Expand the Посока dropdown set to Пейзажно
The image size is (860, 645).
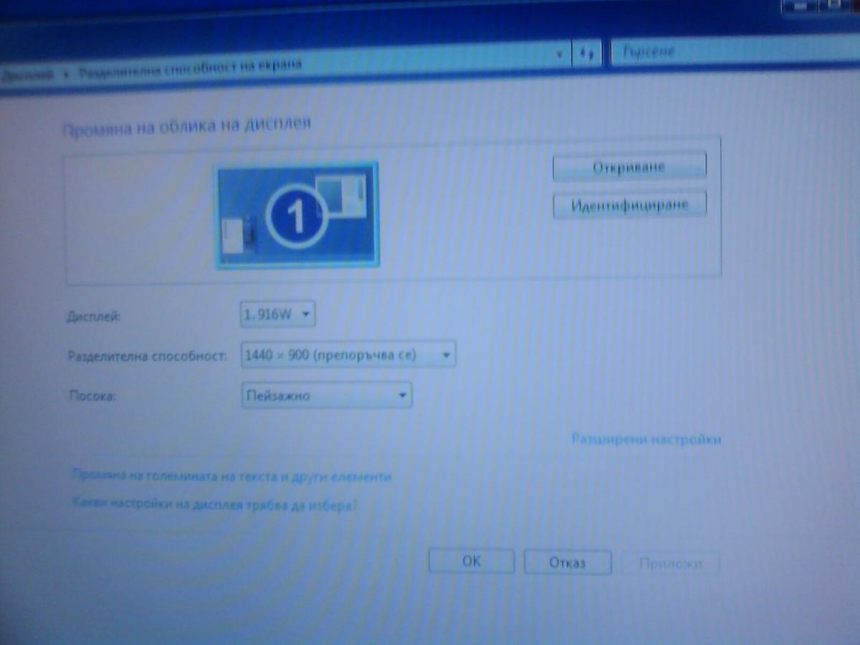point(327,395)
